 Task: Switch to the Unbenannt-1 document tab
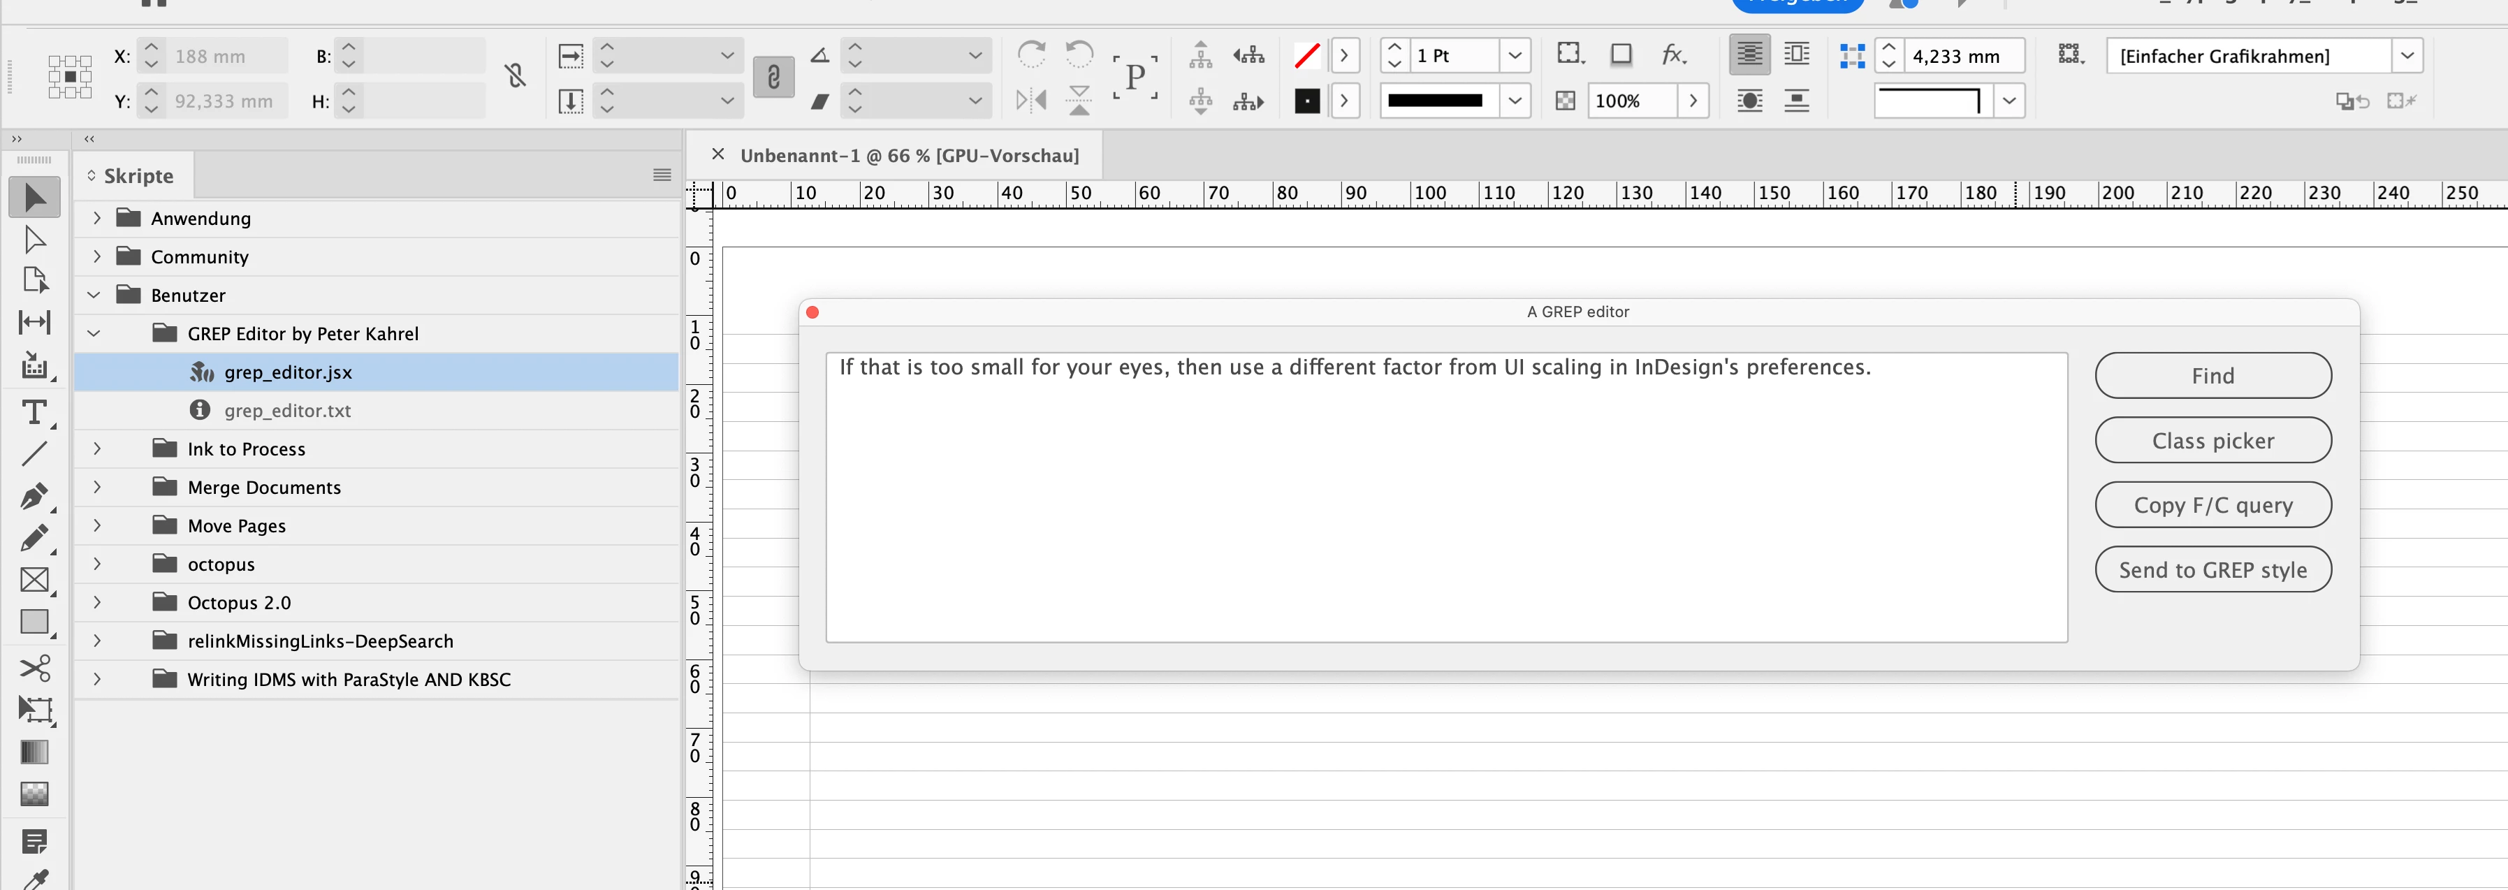point(908,156)
